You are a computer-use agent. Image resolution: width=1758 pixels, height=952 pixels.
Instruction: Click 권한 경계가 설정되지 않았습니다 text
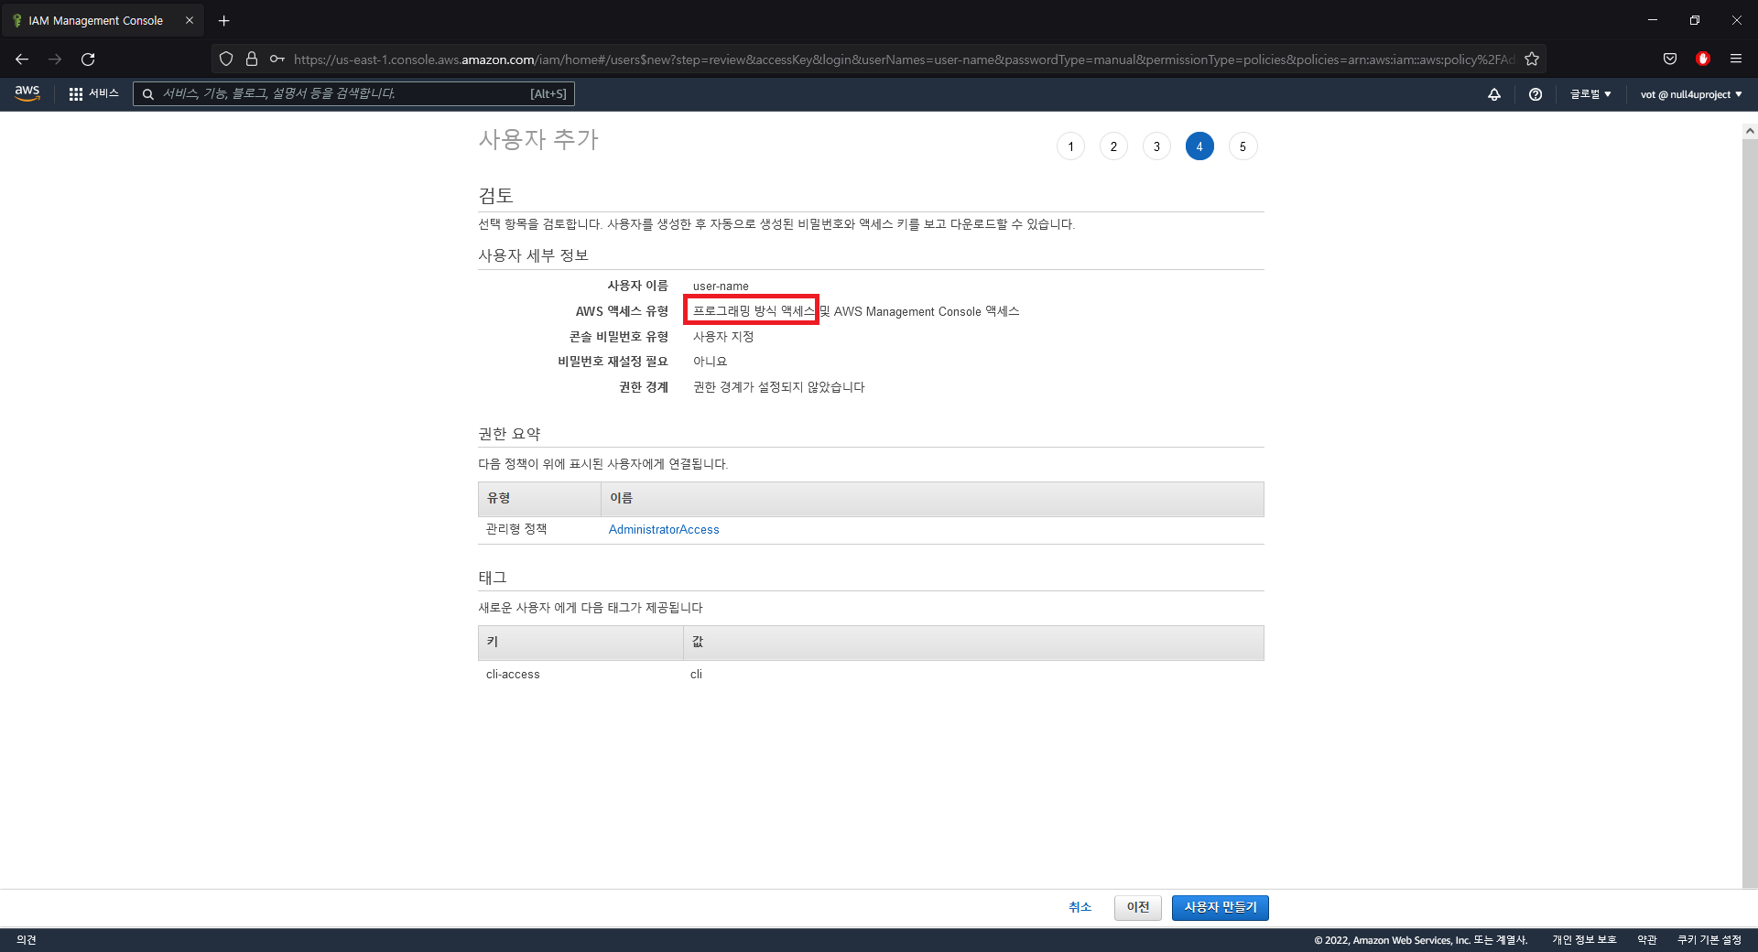click(779, 387)
